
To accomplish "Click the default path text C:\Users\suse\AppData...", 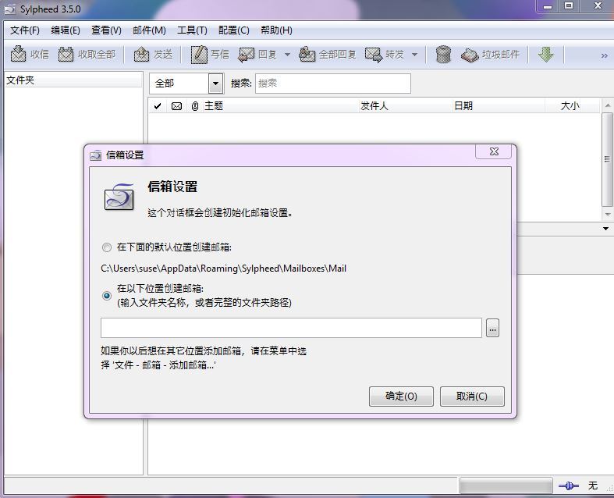I will point(224,269).
